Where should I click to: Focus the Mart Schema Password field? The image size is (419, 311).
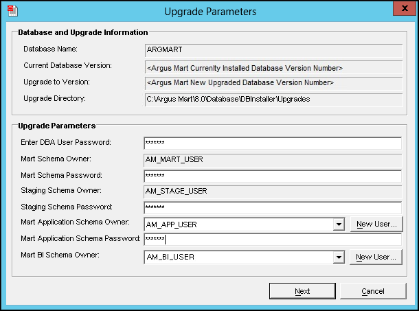point(273,176)
